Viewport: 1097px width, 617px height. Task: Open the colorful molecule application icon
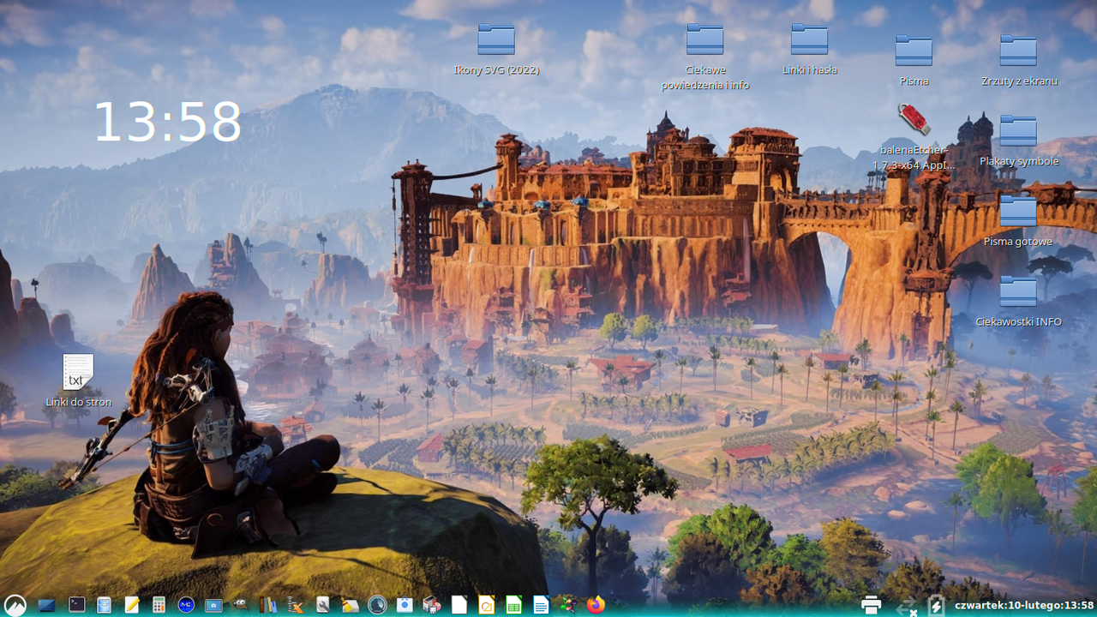[x=568, y=605]
